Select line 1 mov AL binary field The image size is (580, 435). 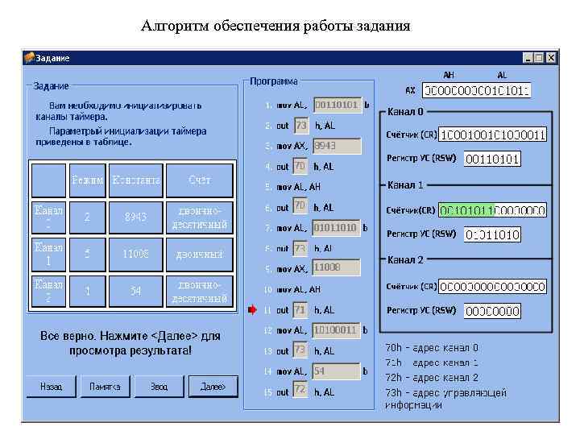338,105
